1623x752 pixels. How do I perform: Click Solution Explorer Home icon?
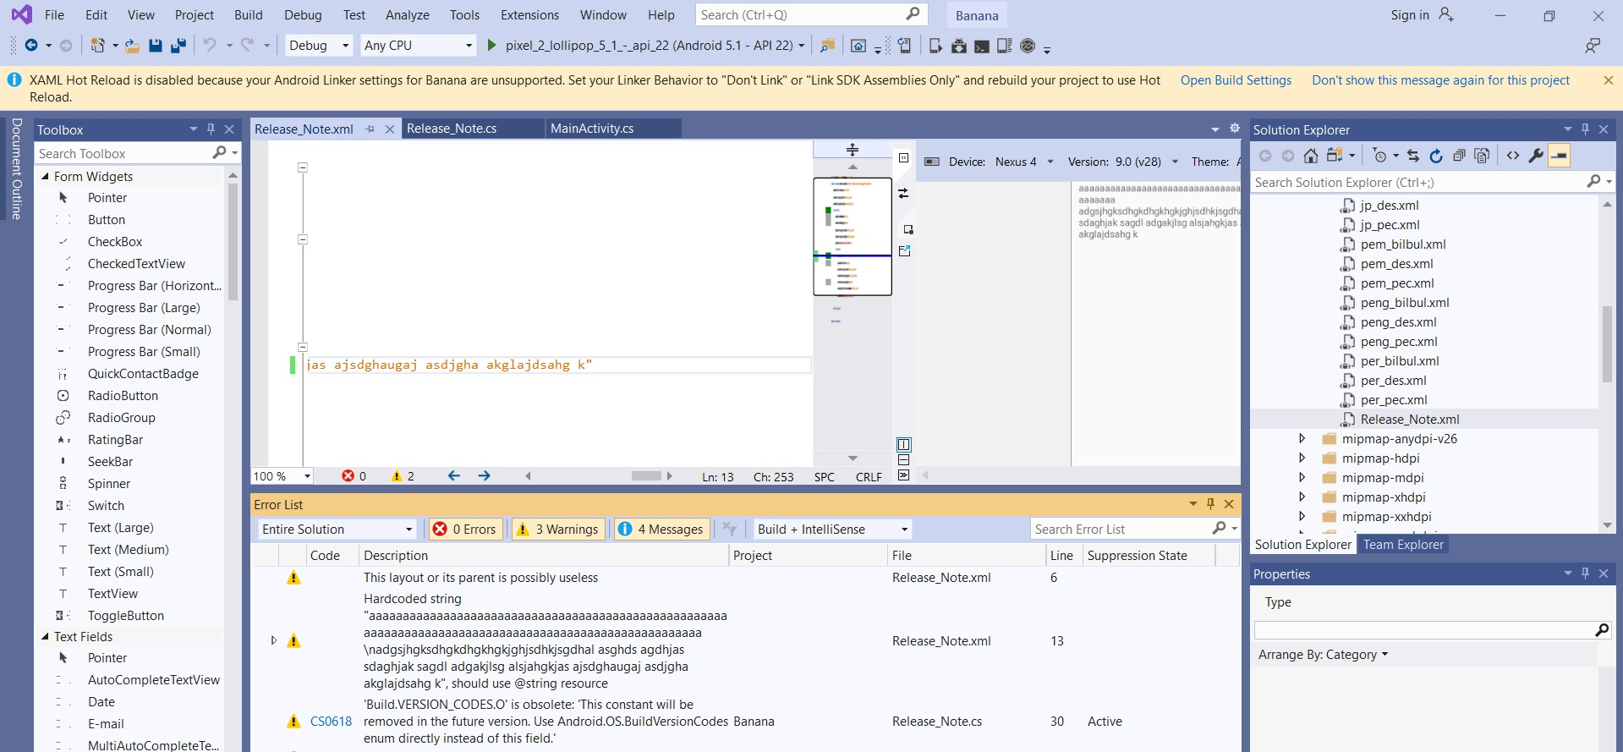(x=1311, y=156)
